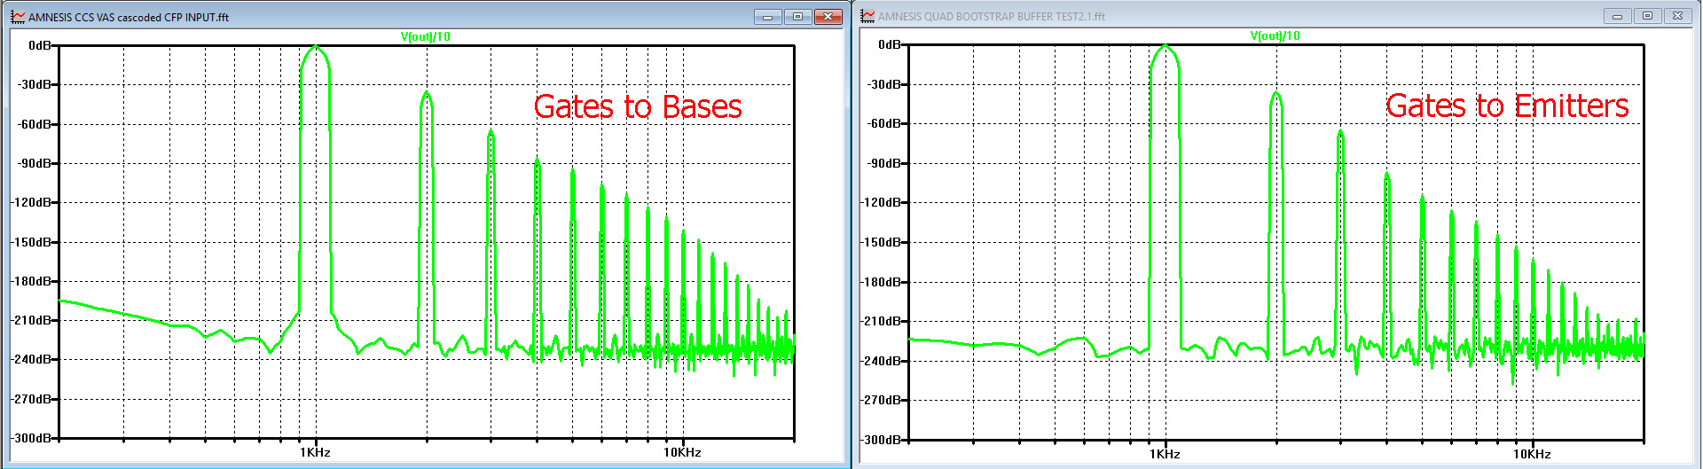This screenshot has height=469, width=1703.
Task: Click the -120dB axis label in left plot
Action: coord(32,202)
